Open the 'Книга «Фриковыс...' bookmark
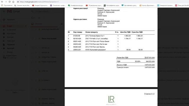 coord(147,5)
